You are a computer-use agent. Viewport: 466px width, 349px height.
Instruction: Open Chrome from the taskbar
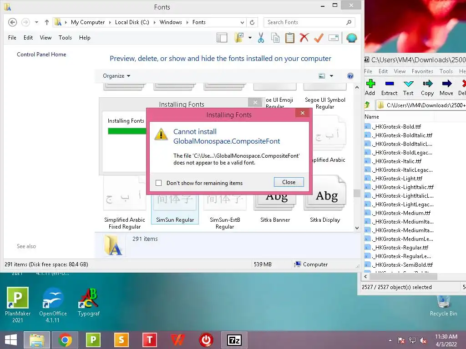coord(65,340)
